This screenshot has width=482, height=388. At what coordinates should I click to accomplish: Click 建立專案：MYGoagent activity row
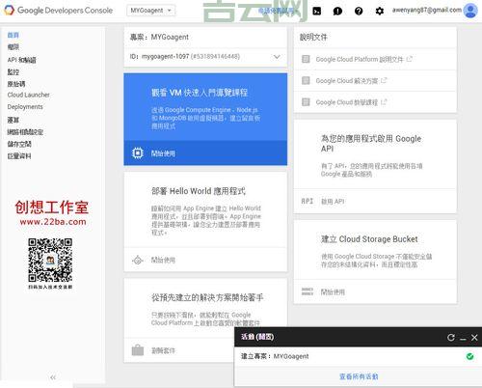point(358,356)
